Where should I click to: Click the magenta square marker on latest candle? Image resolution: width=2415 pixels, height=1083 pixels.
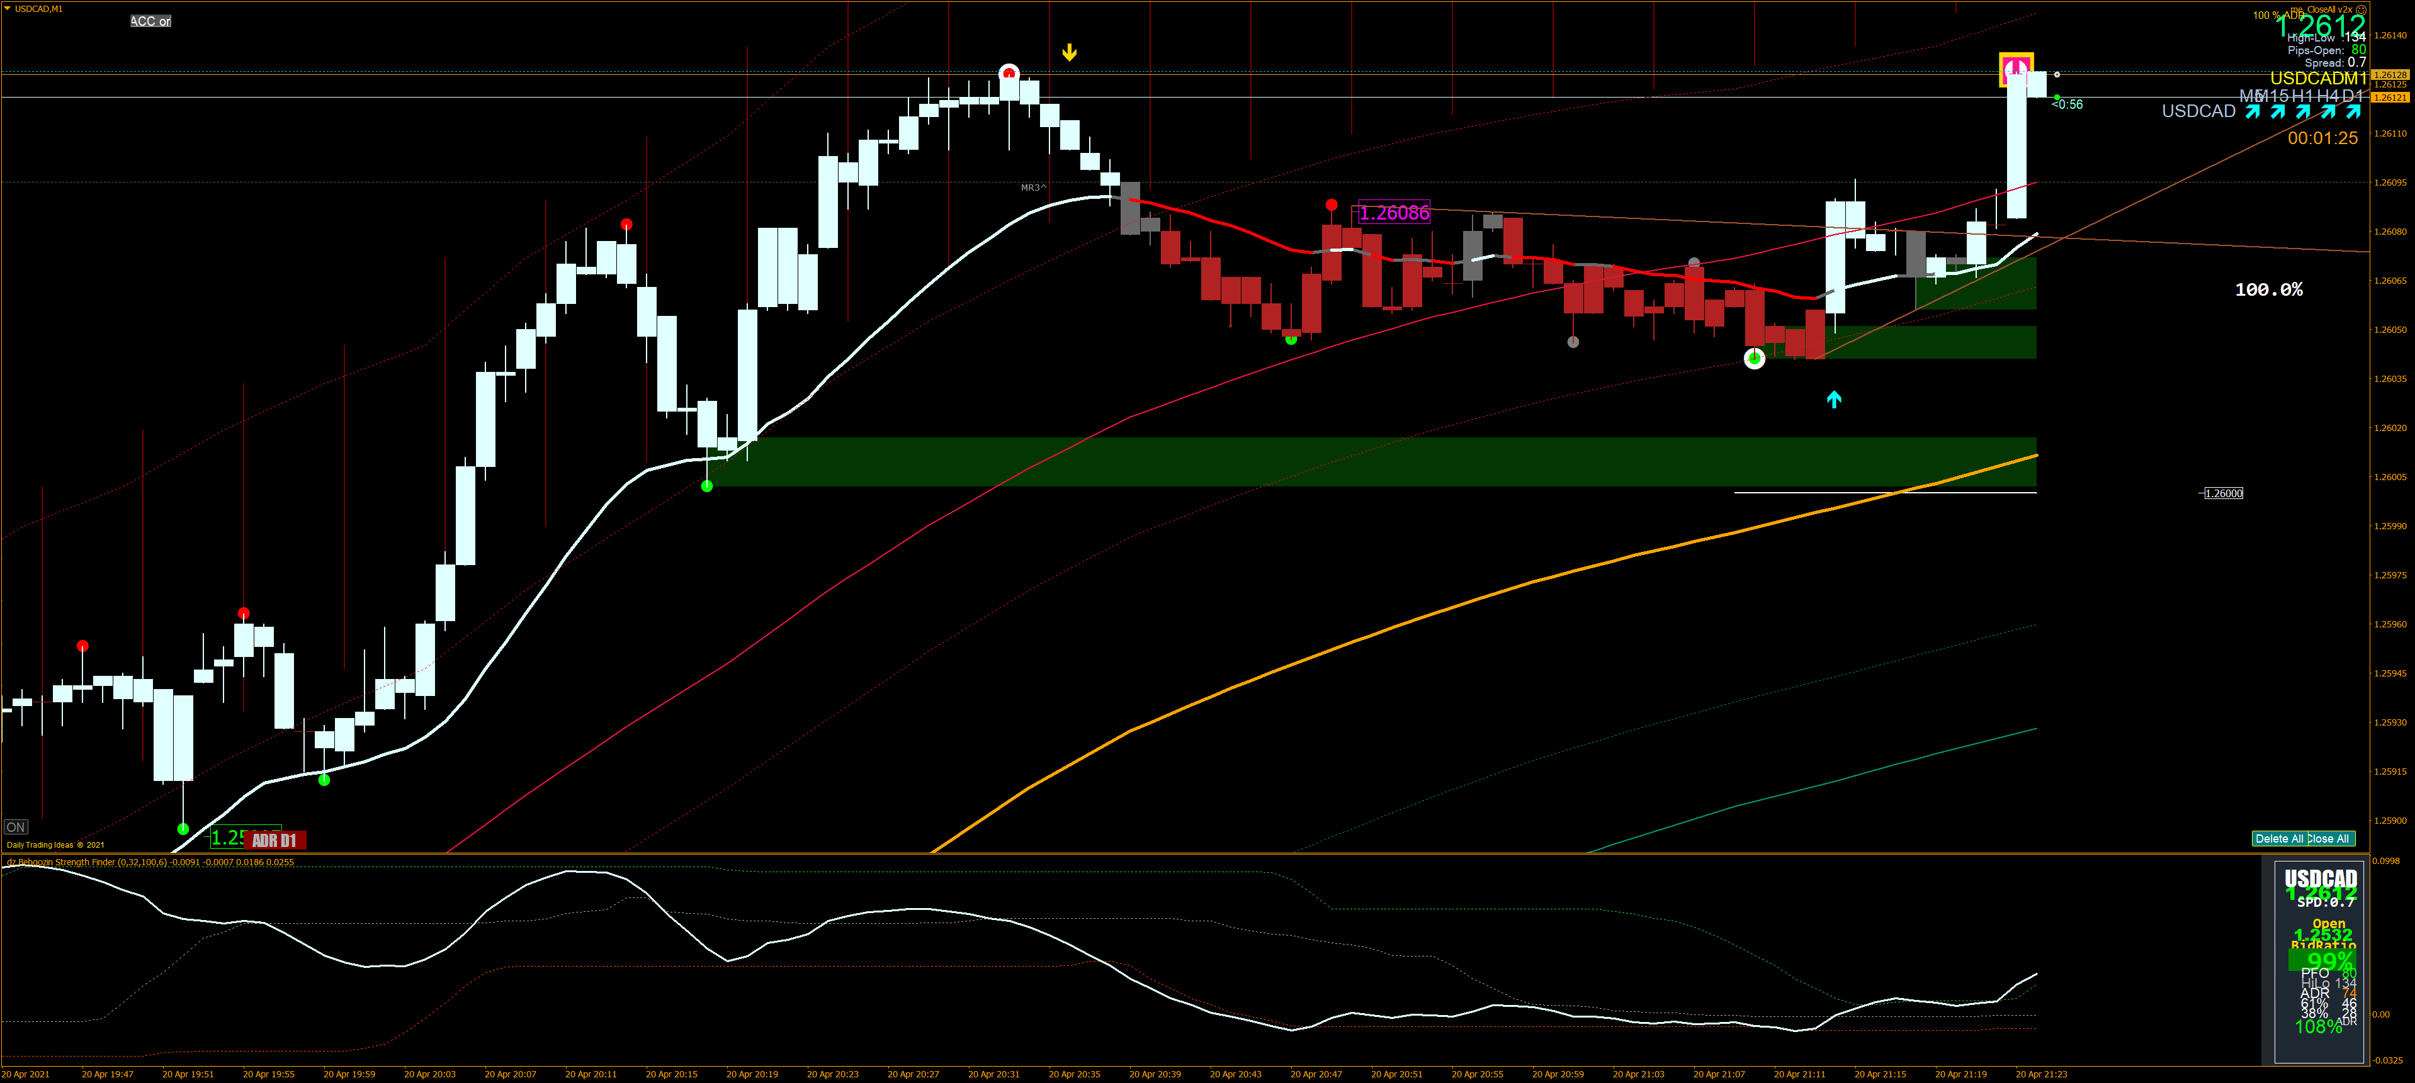[x=2016, y=69]
